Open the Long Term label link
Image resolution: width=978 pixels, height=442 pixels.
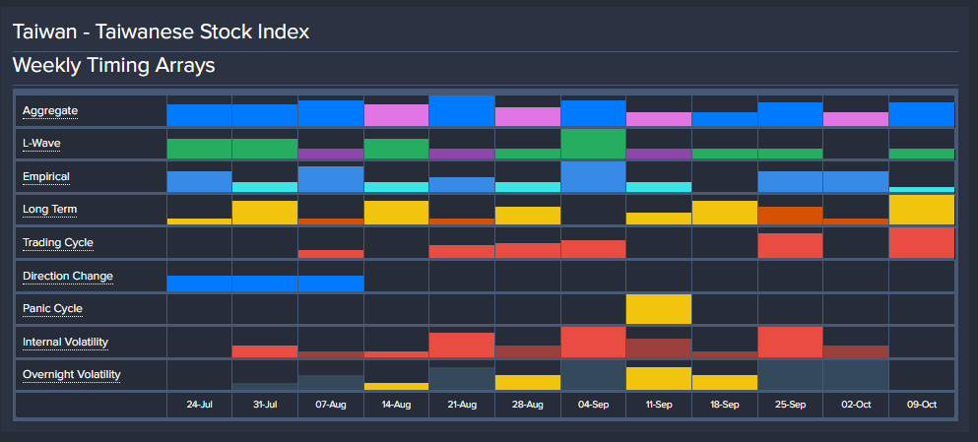[x=49, y=210]
